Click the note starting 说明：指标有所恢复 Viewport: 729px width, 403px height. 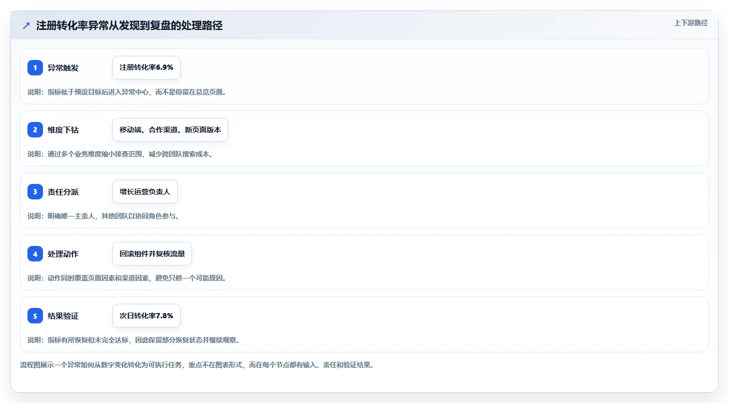[134, 340]
